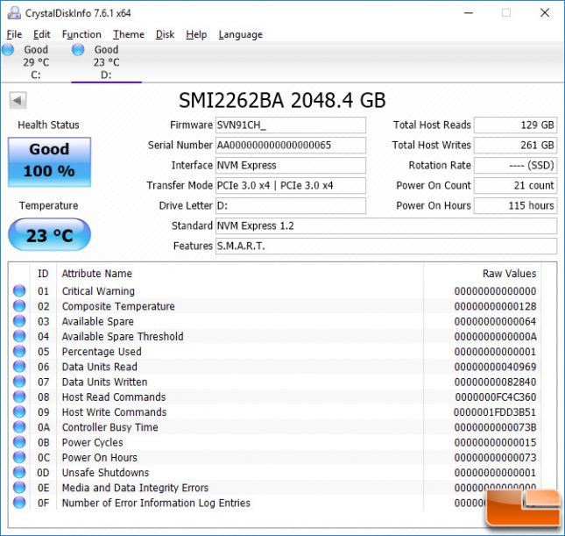Click the Power On Hours value 115 hours
The image size is (565, 536).
pos(515,206)
